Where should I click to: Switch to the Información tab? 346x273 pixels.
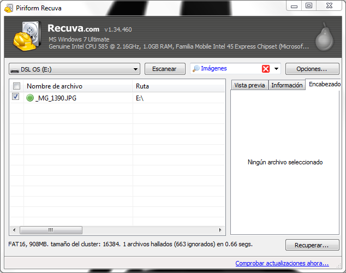[287, 85]
